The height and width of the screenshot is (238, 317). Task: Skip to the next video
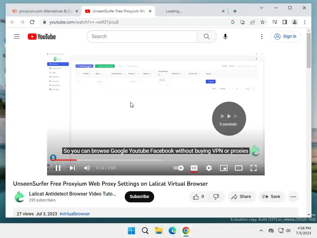point(72,168)
